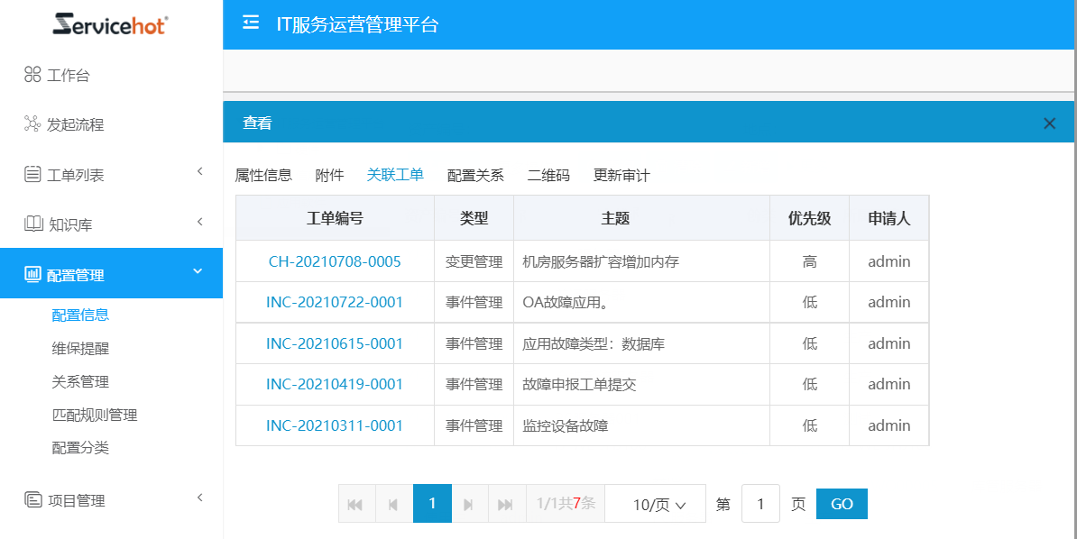Close the 查看 panel
Image resolution: width=1077 pixels, height=539 pixels.
1049,123
